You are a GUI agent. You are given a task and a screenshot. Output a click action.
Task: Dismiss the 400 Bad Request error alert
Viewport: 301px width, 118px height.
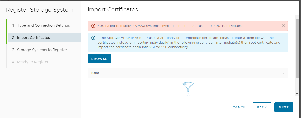point(284,26)
